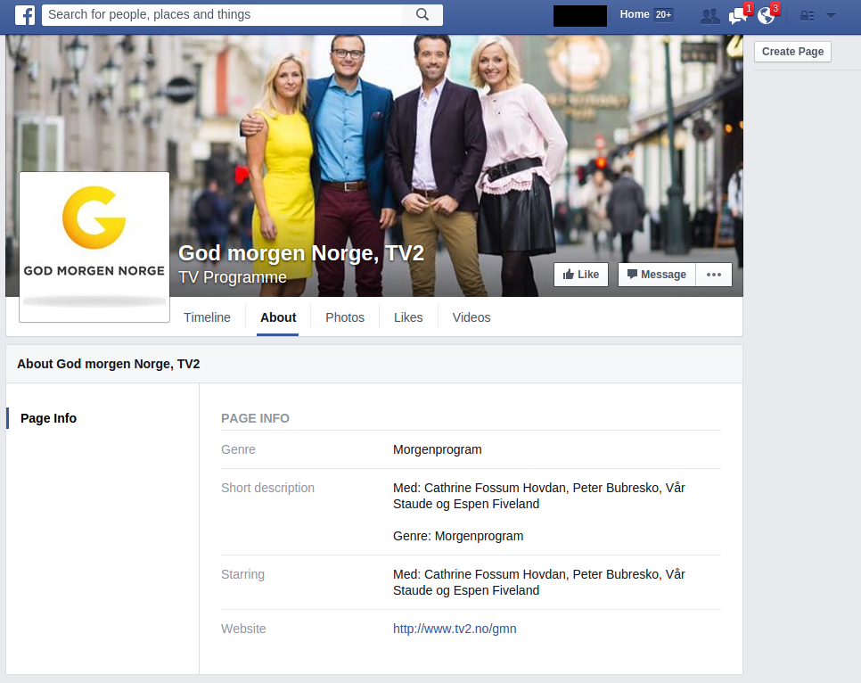The width and height of the screenshot is (861, 683).
Task: Click the Genre: Morgenprogram description line
Action: tap(458, 536)
